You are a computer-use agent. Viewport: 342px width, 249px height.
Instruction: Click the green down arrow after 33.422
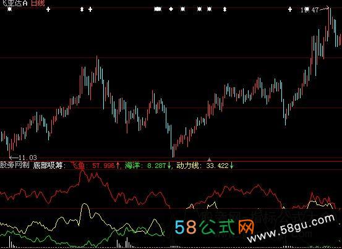231,166
